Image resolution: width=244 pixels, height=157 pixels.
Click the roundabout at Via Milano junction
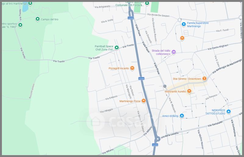(157, 140)
